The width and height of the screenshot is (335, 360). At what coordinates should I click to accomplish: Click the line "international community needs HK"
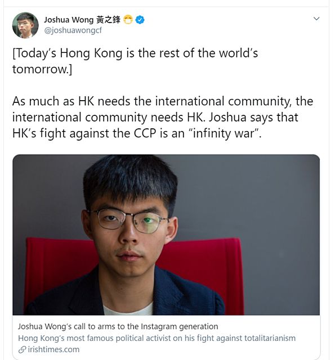pos(155,118)
